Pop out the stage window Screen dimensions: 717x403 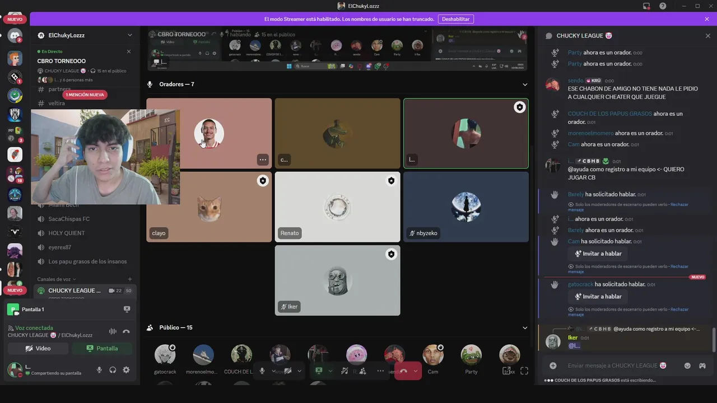click(x=507, y=371)
